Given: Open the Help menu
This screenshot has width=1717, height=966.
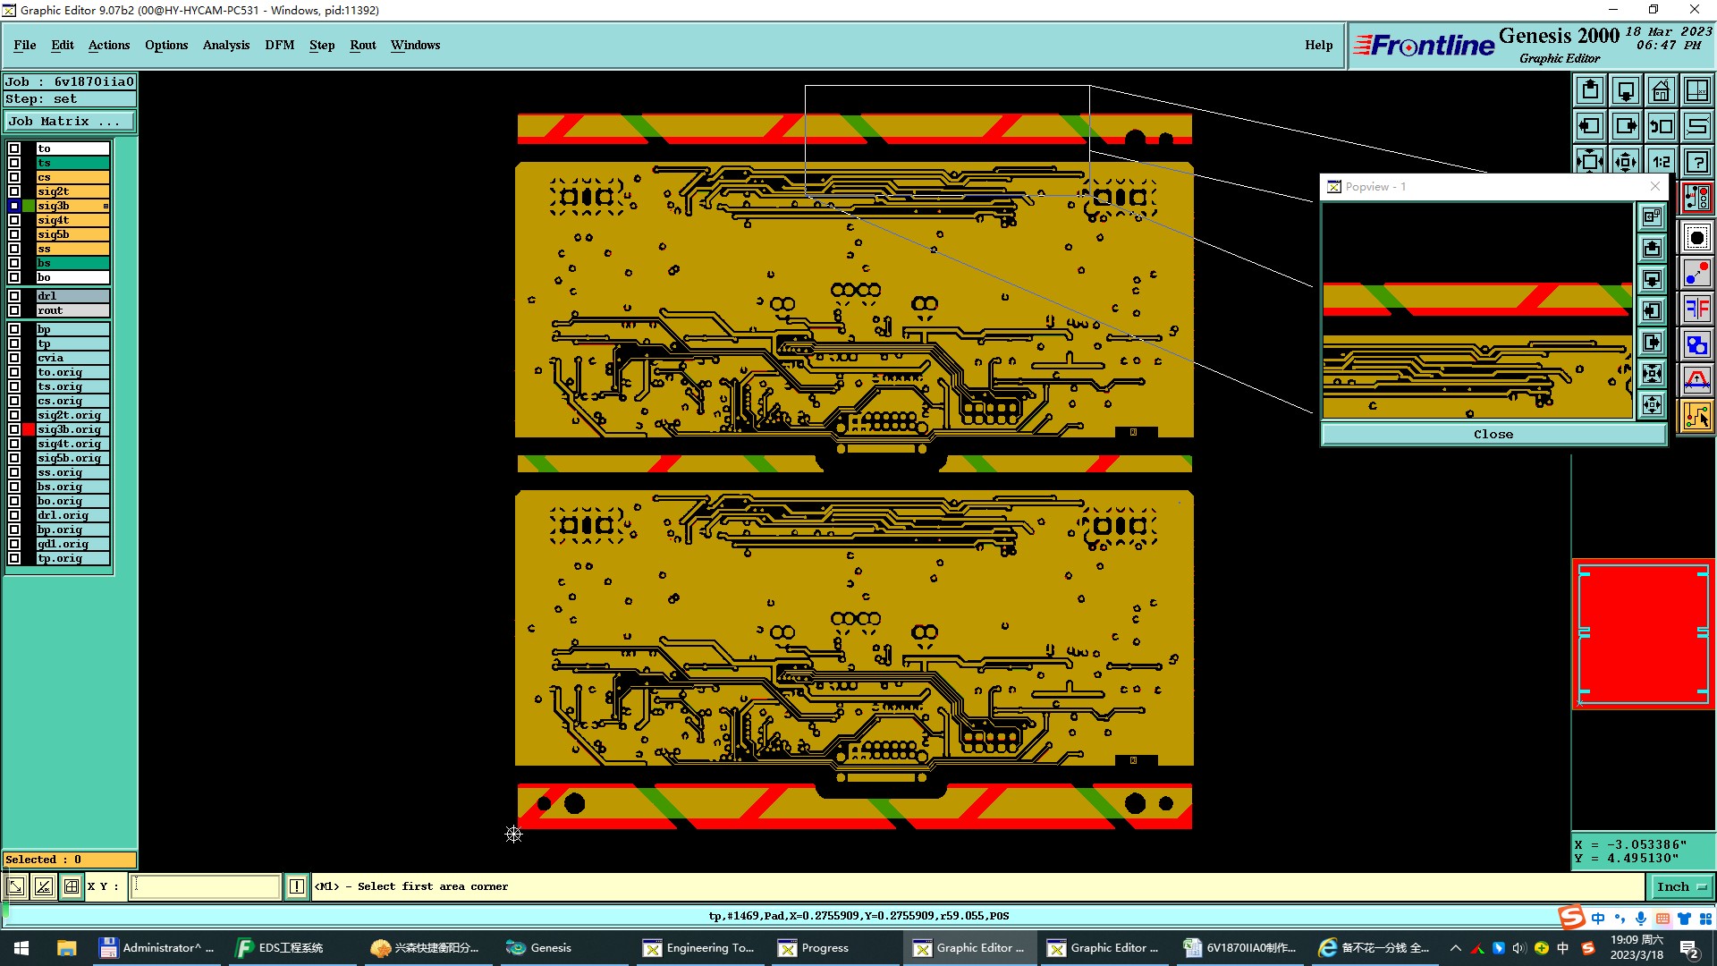Looking at the screenshot, I should click(x=1319, y=45).
